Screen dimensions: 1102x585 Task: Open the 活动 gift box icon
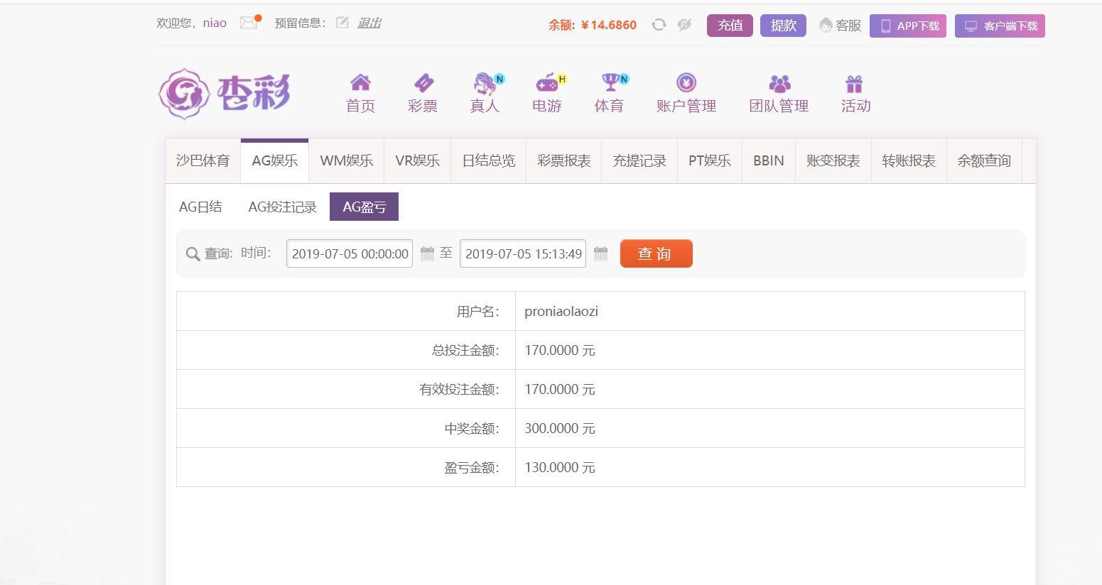pos(854,84)
